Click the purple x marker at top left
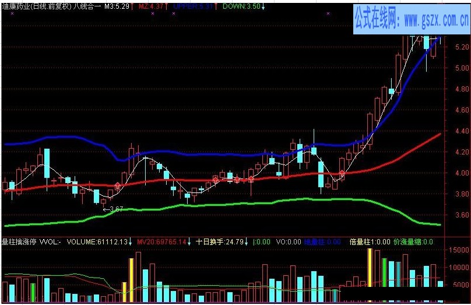The image size is (471, 305). click(x=12, y=13)
